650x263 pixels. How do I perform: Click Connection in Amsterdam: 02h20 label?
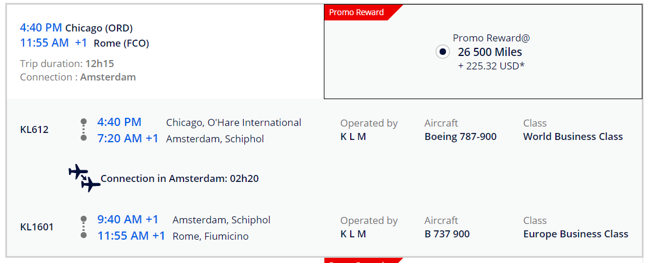180,178
